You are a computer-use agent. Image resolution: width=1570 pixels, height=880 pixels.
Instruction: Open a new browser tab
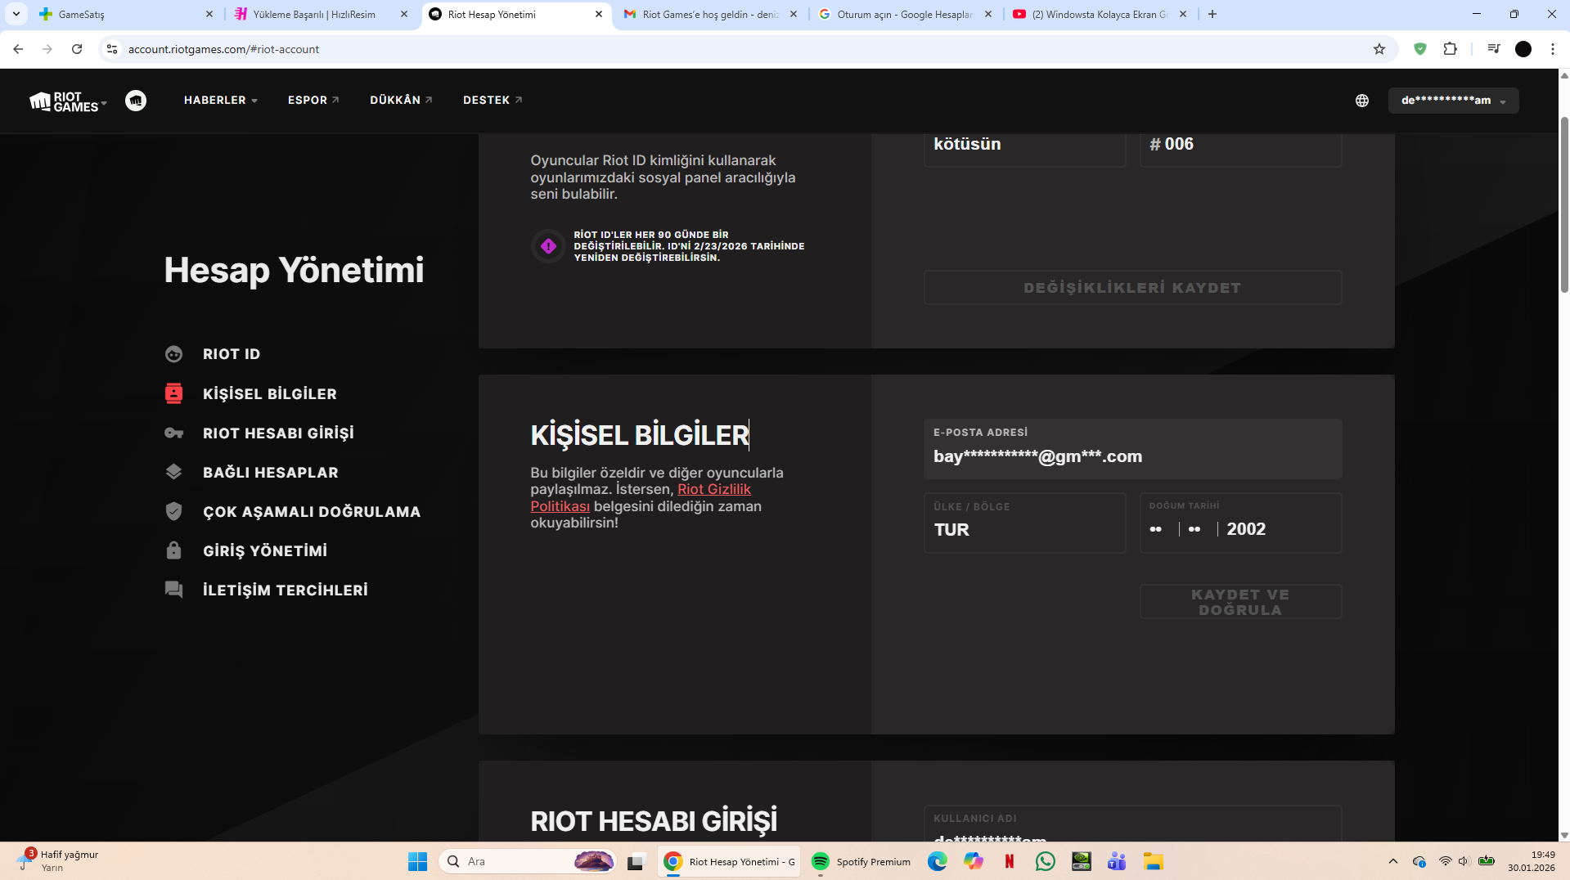[x=1212, y=14]
